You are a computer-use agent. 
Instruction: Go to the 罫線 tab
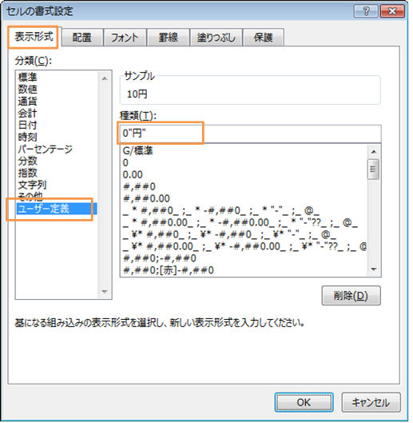pos(169,38)
